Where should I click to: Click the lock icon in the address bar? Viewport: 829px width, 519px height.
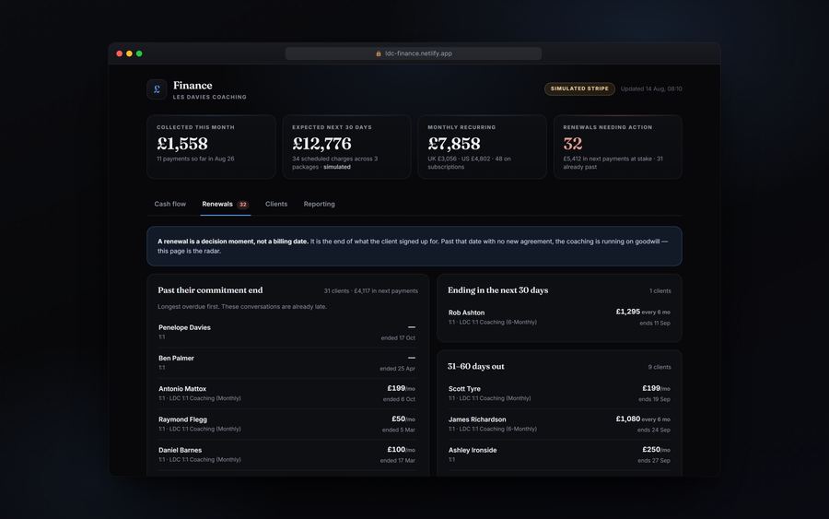[x=379, y=53]
